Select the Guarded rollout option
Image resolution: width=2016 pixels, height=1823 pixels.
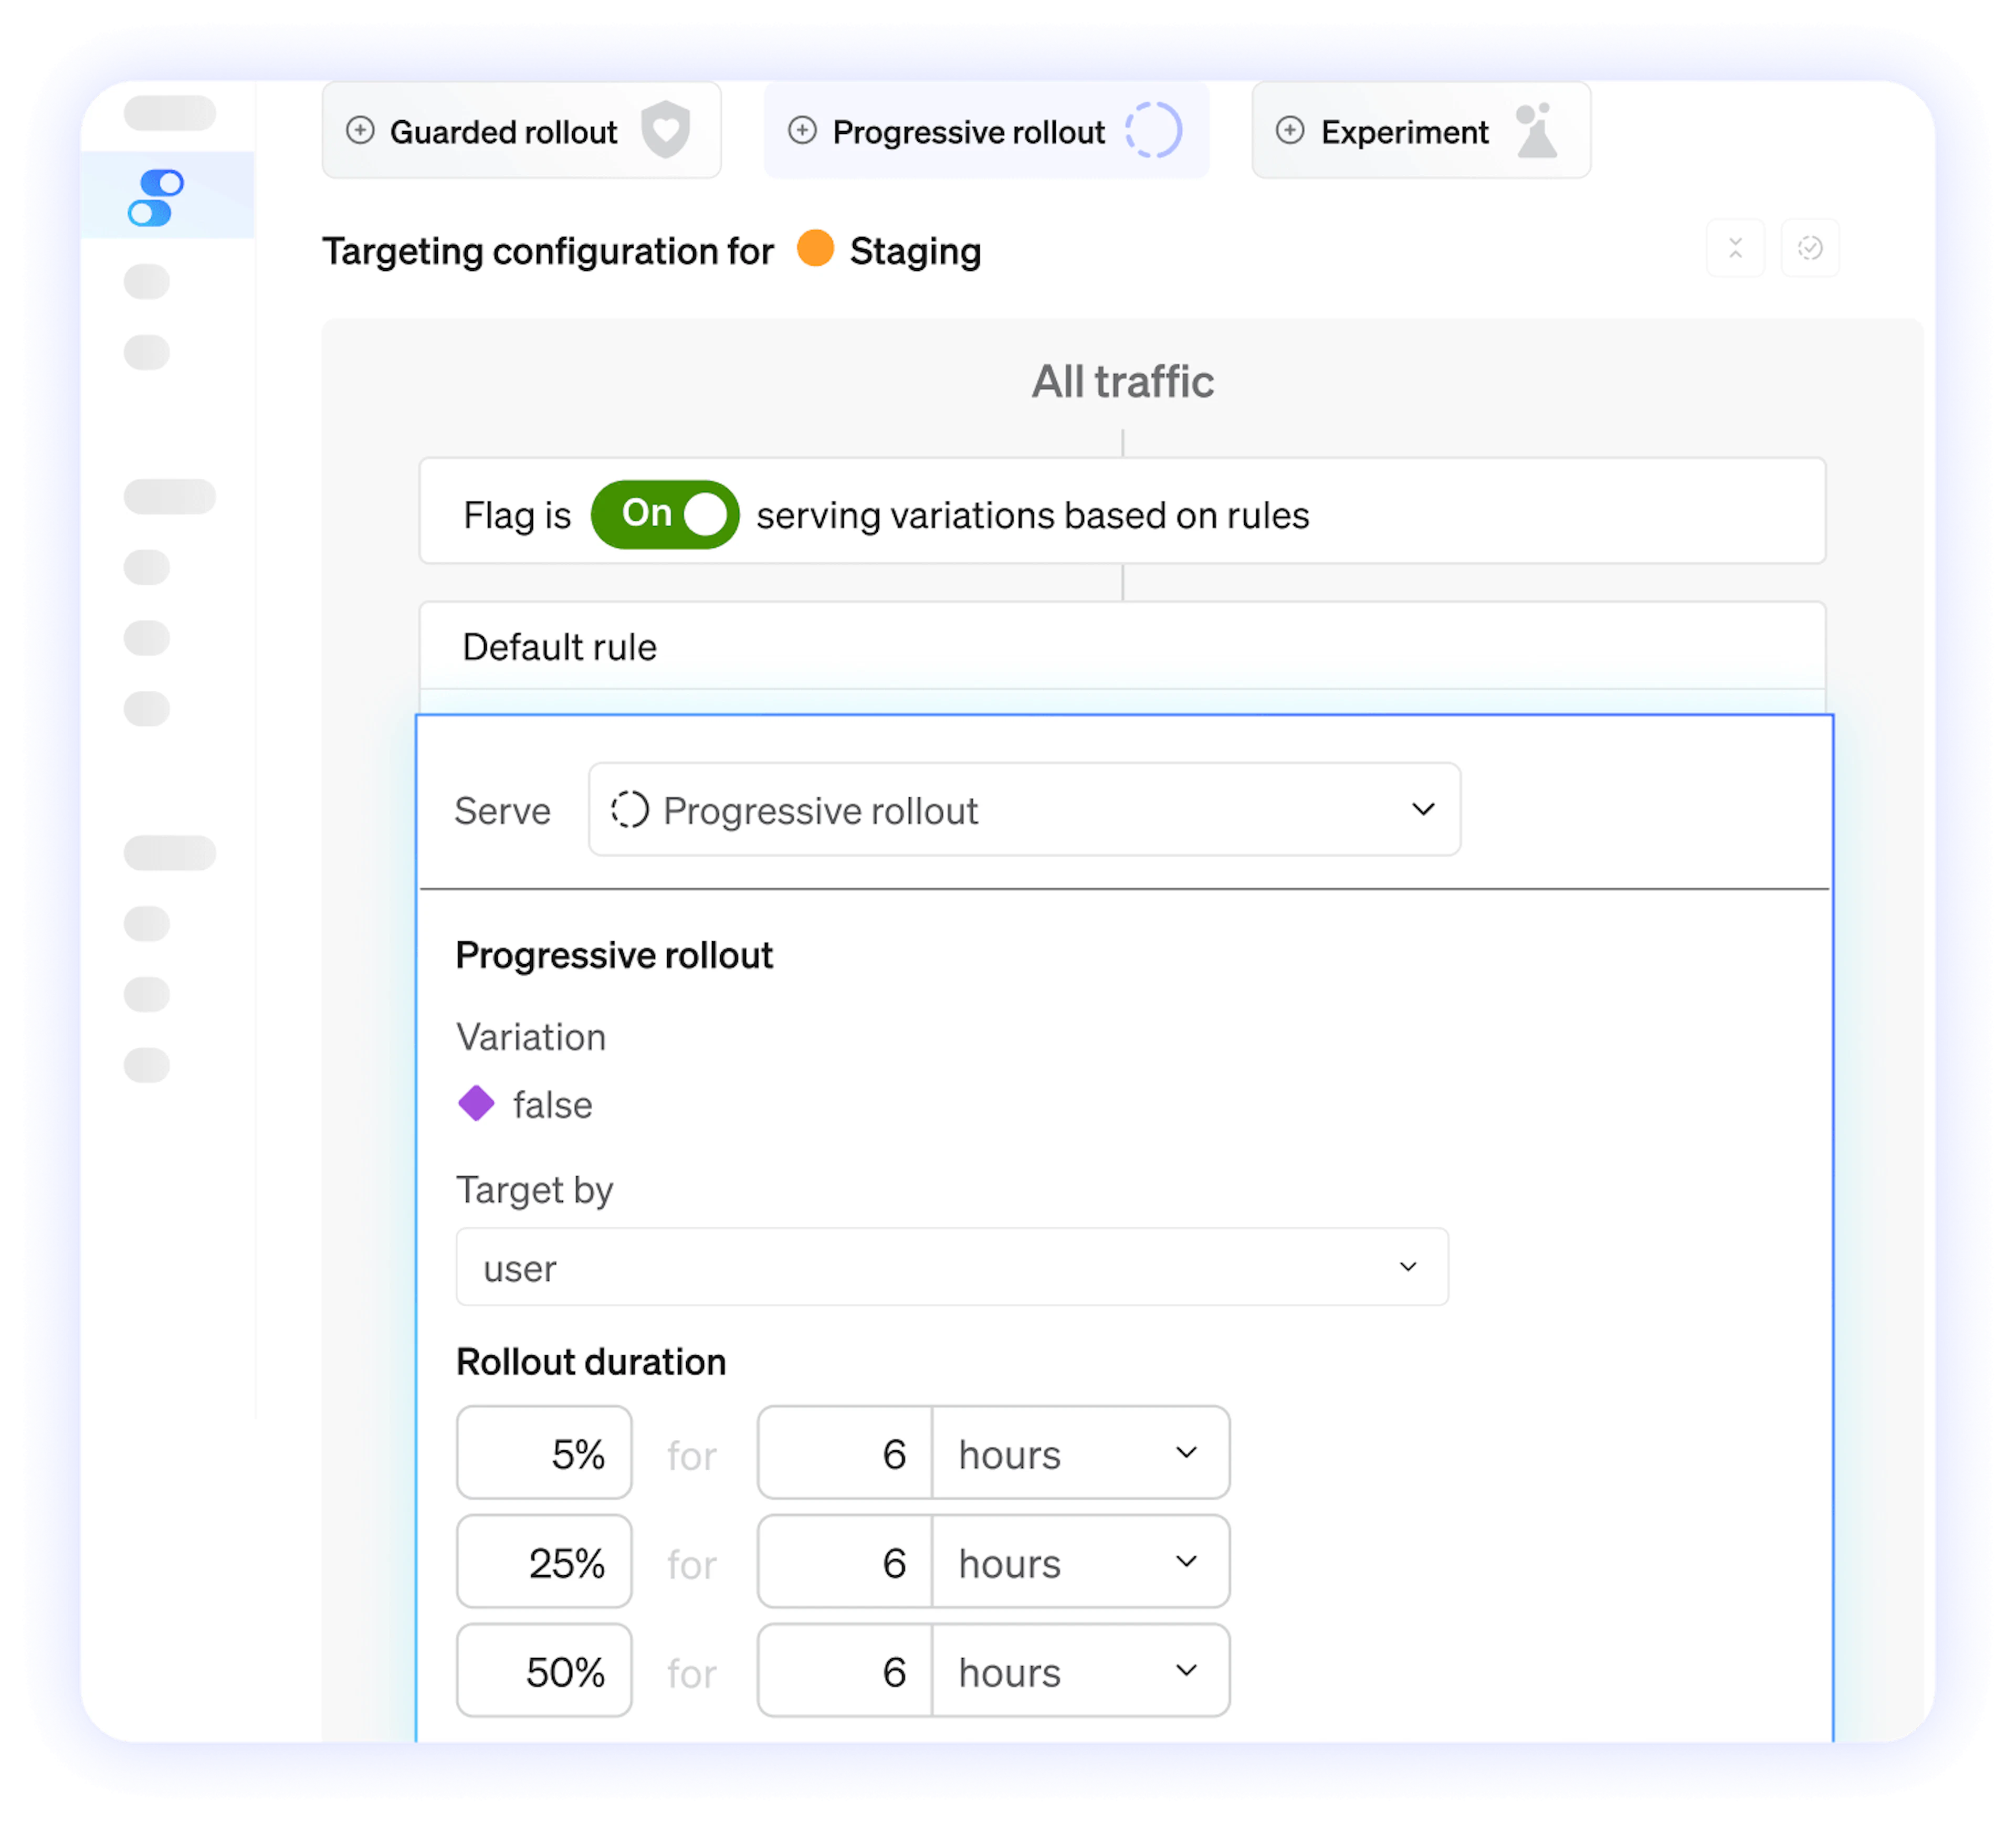pyautogui.click(x=503, y=132)
